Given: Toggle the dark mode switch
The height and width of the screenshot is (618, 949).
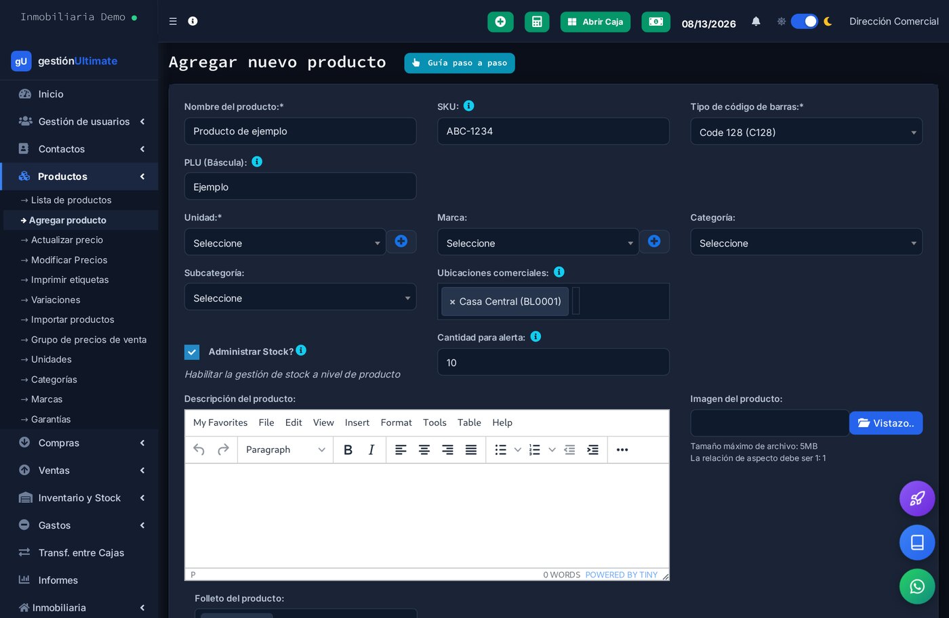Looking at the screenshot, I should pos(805,21).
